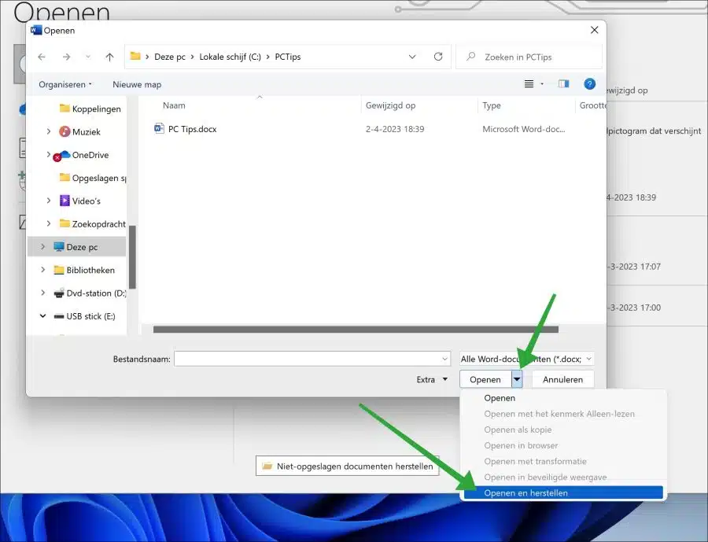Open the Organiseren menu

point(65,84)
